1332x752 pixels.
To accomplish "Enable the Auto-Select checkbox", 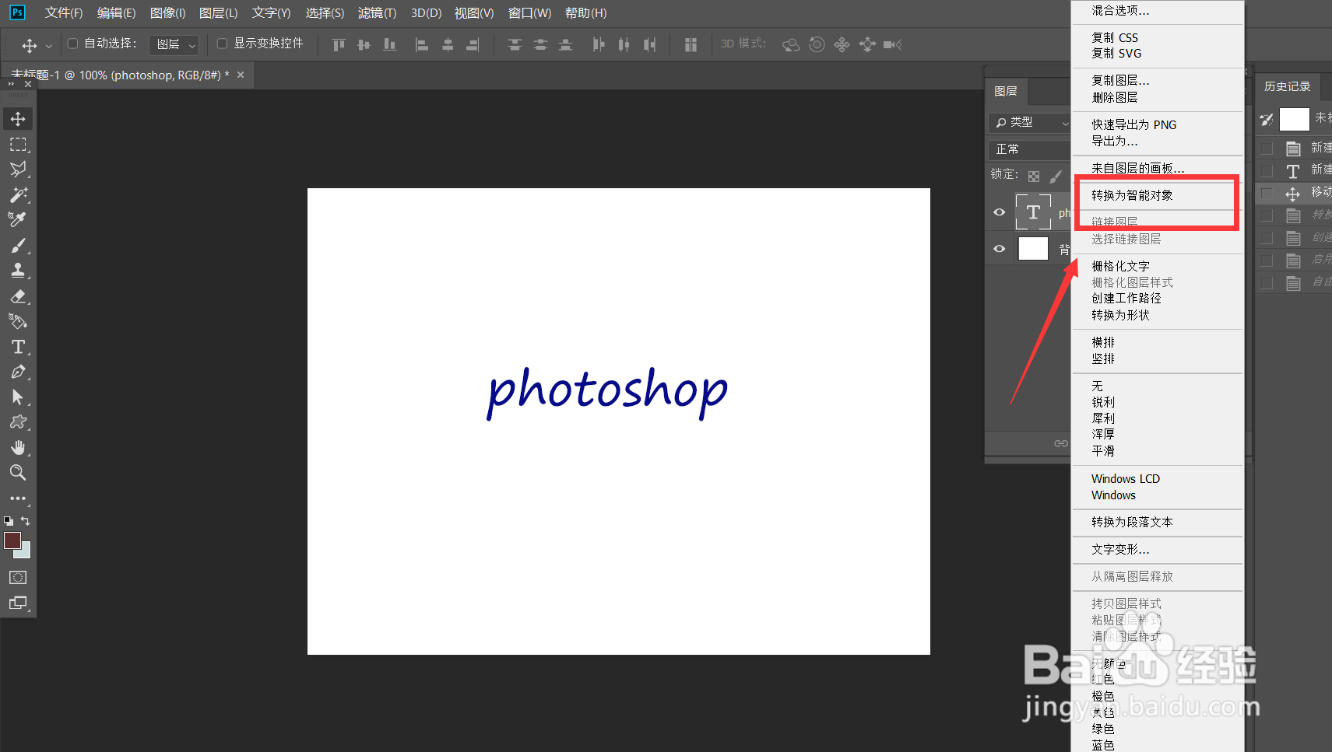I will point(72,44).
